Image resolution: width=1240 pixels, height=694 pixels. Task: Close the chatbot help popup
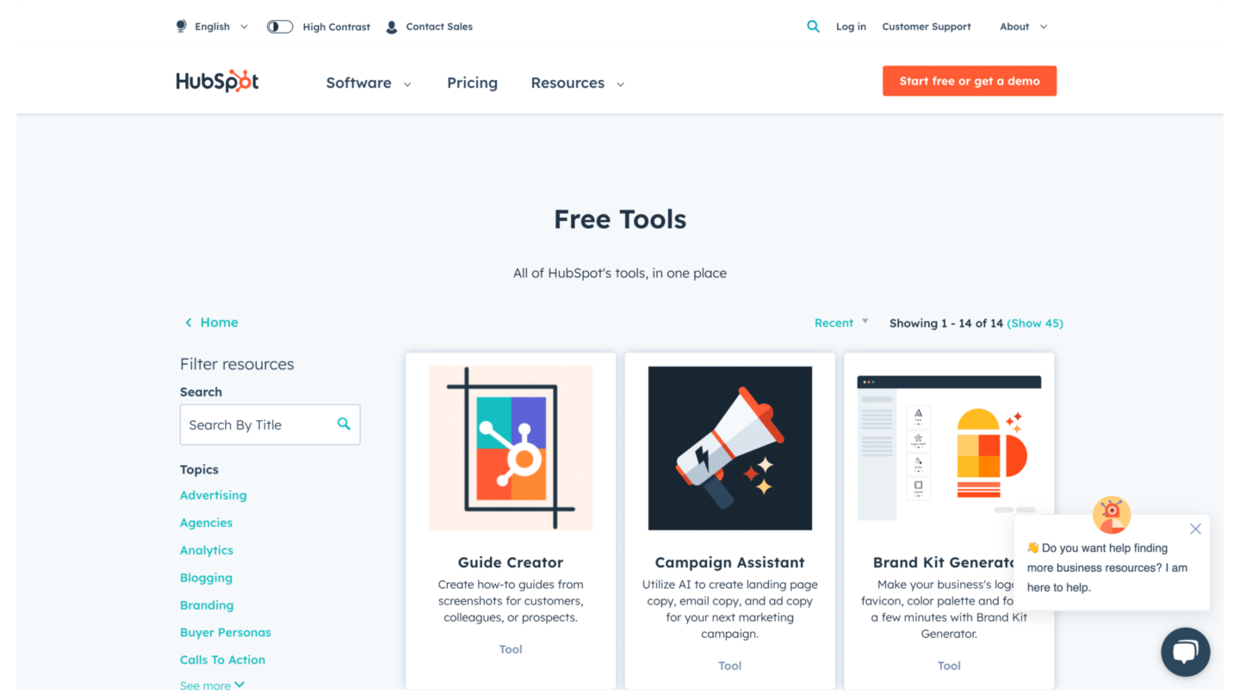click(x=1195, y=529)
